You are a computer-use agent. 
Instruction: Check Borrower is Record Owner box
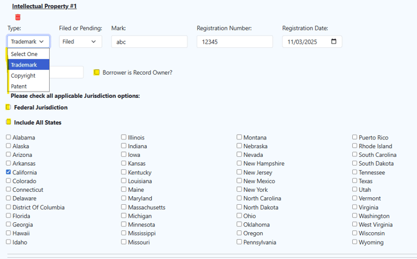click(x=96, y=72)
